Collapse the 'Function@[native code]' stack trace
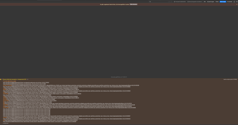This screenshot has width=238, height=125. click(x=3, y=81)
